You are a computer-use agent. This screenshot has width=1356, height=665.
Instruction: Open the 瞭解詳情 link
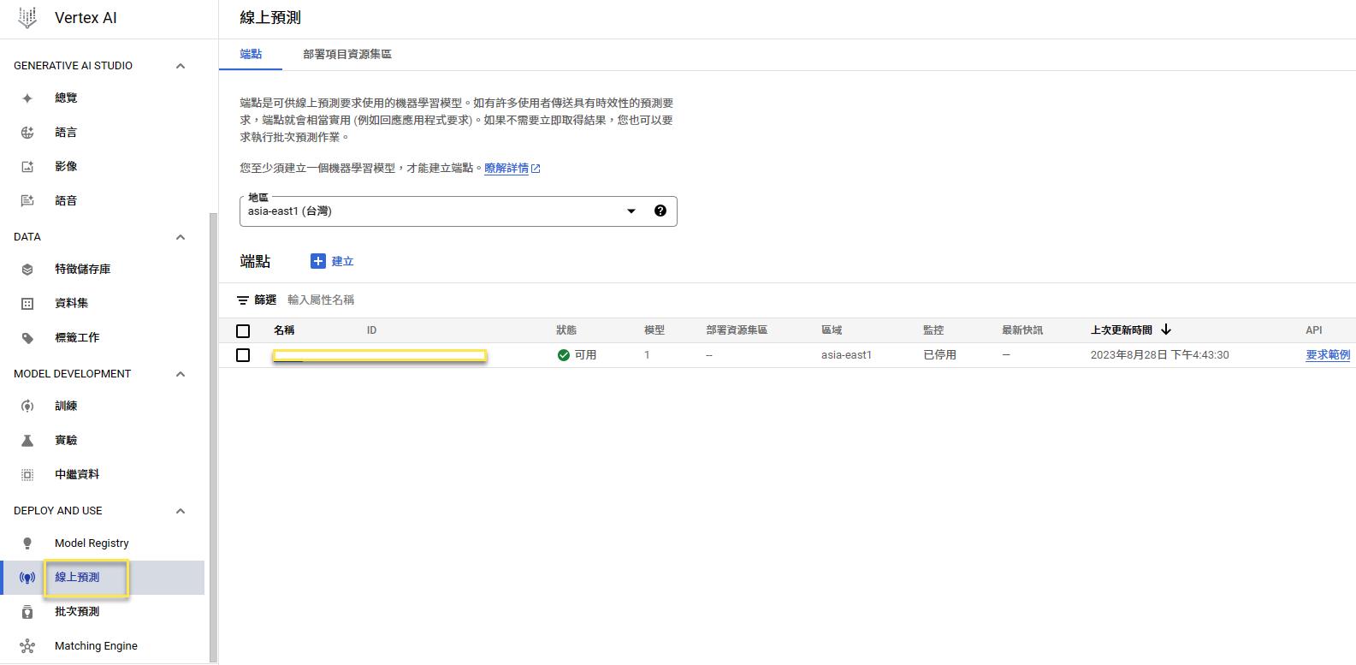point(506,169)
